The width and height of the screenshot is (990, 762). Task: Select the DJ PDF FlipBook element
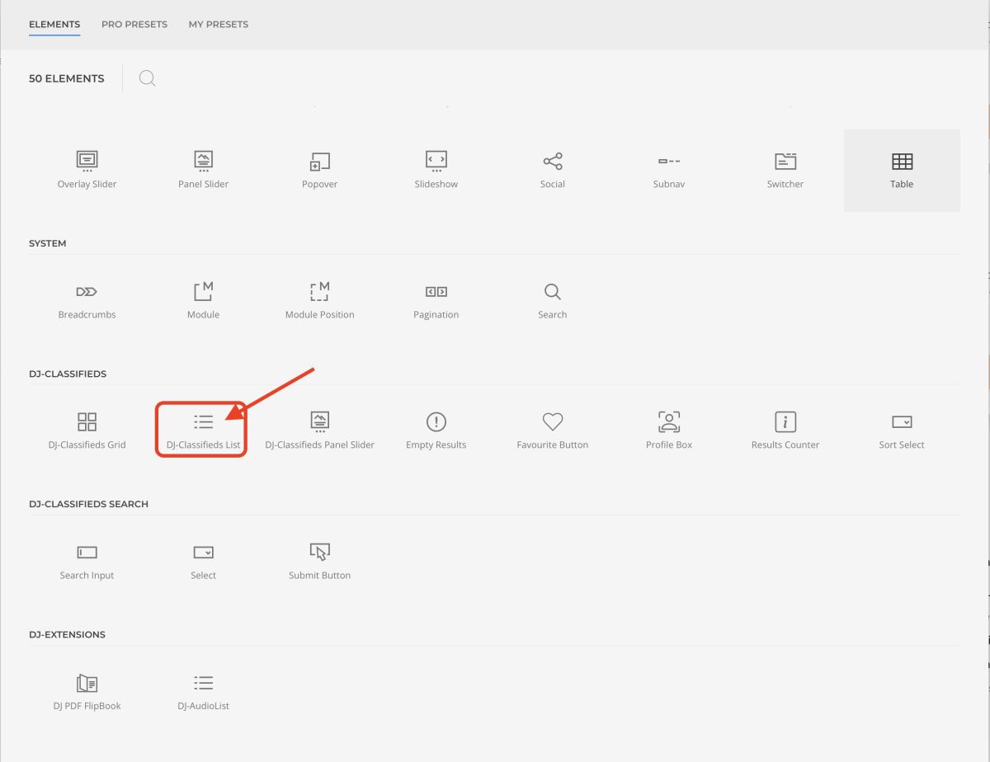87,693
